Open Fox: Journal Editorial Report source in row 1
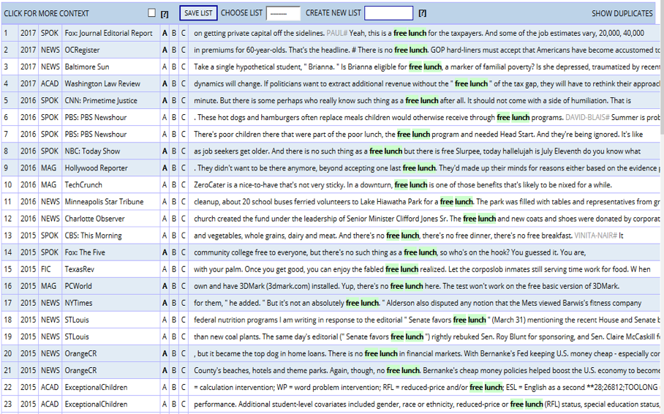The image size is (664, 414). click(108, 33)
